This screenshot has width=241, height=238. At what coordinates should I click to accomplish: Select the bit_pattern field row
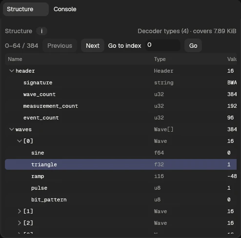[120, 199]
